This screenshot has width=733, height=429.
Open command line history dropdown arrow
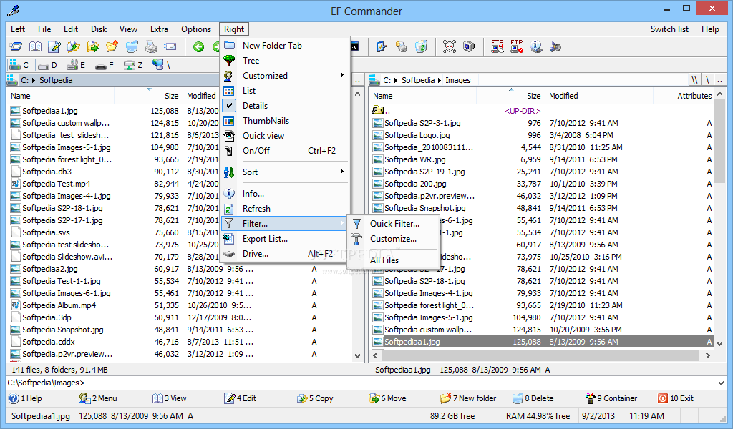tap(720, 383)
